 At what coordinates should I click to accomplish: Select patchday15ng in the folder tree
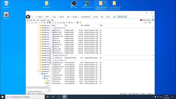click(45, 55)
